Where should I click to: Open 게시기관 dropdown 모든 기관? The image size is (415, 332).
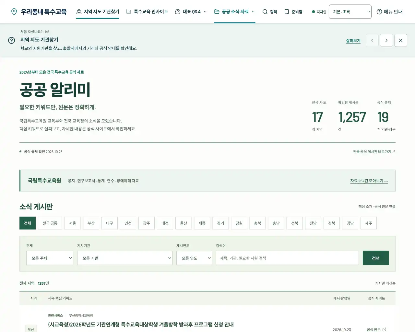125,258
